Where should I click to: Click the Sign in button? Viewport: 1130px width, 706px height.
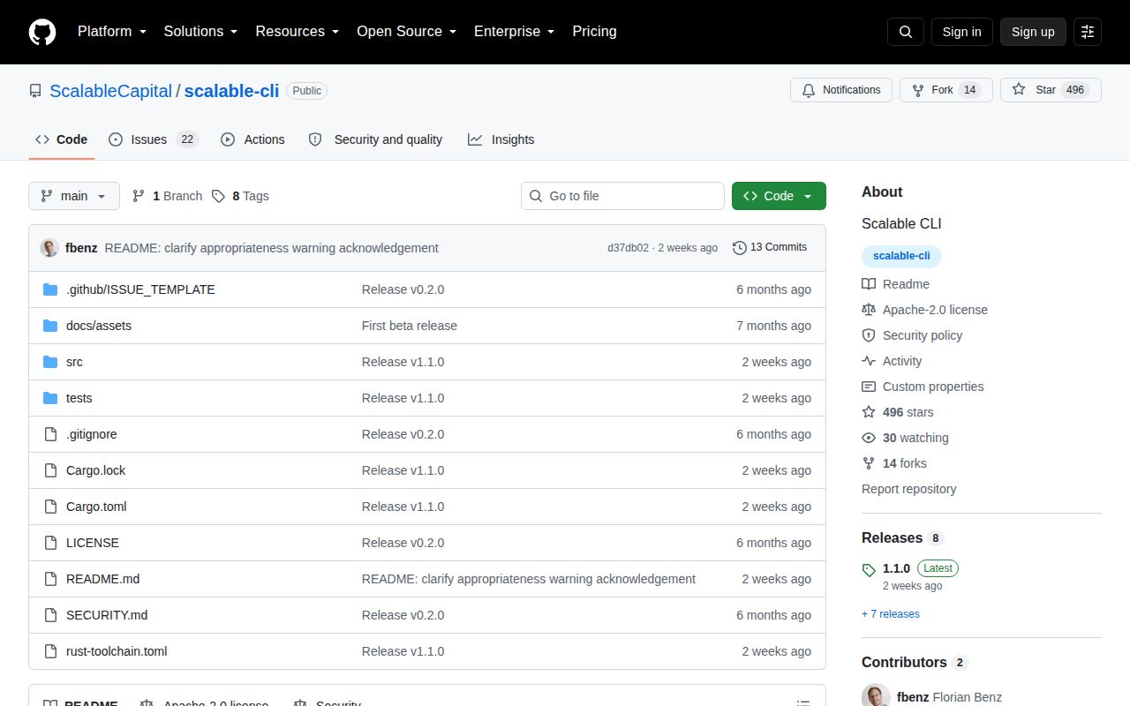pos(961,32)
